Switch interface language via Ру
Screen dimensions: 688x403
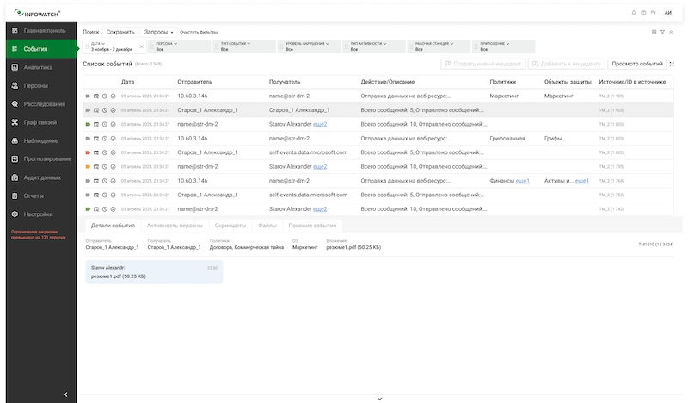coord(654,13)
